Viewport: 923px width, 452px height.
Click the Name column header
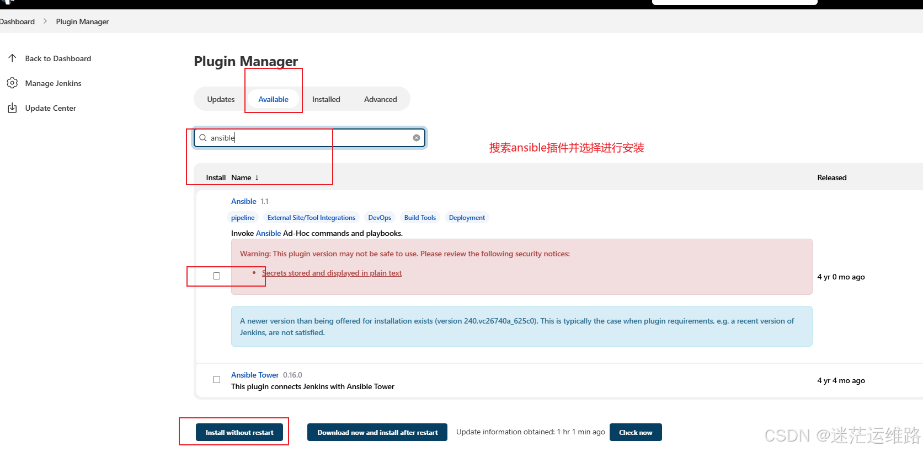[241, 177]
